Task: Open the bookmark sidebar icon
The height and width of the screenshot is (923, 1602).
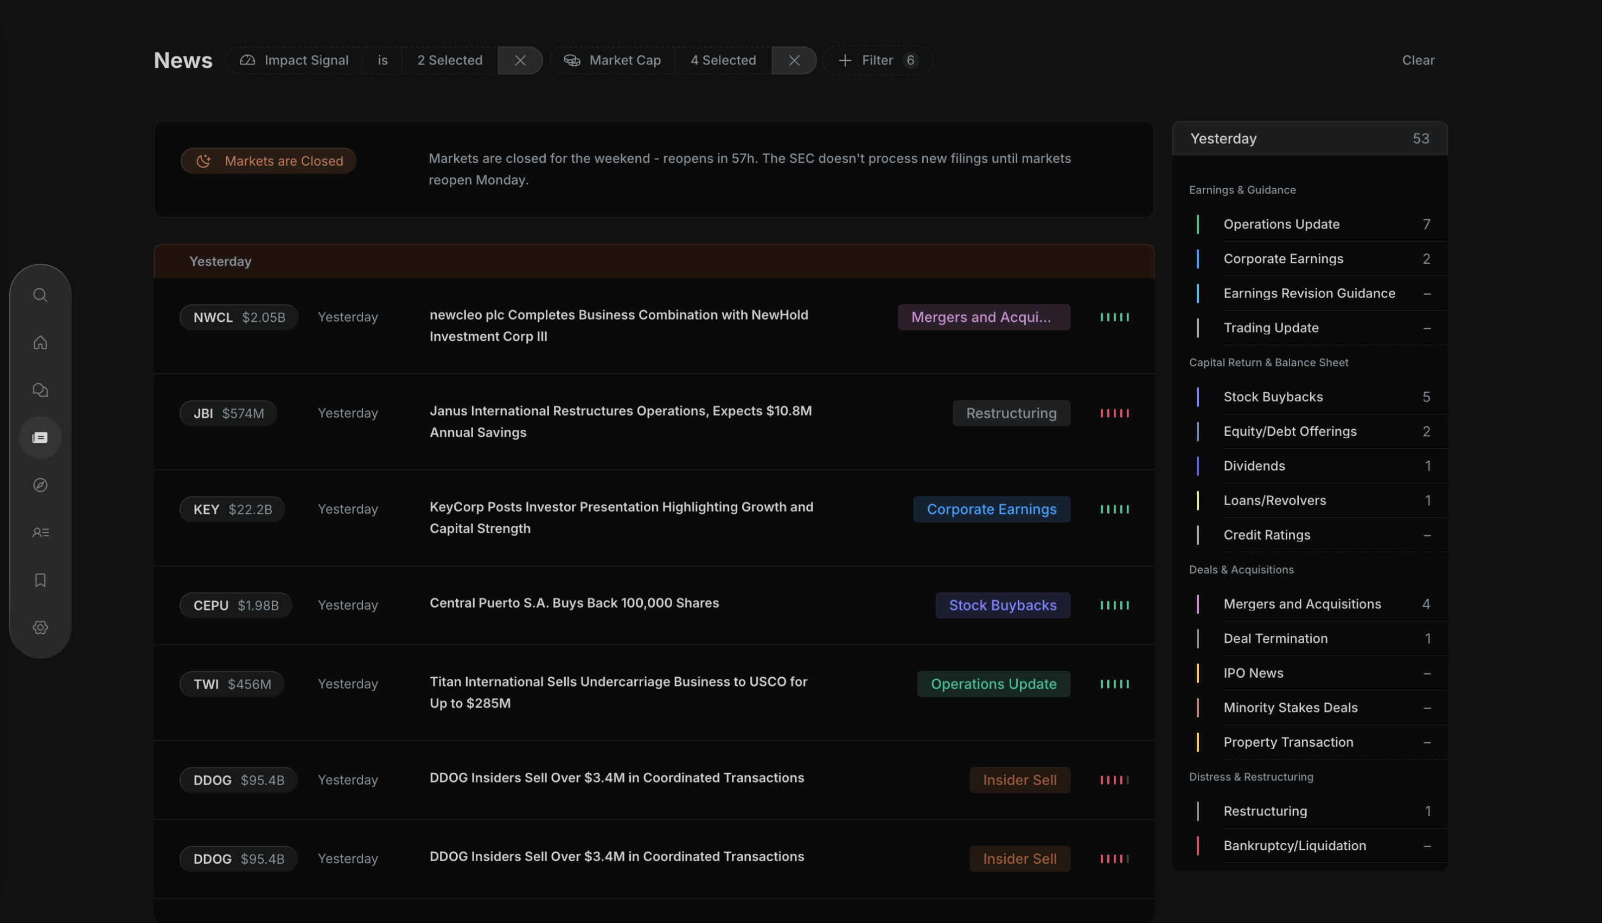Action: 40,580
